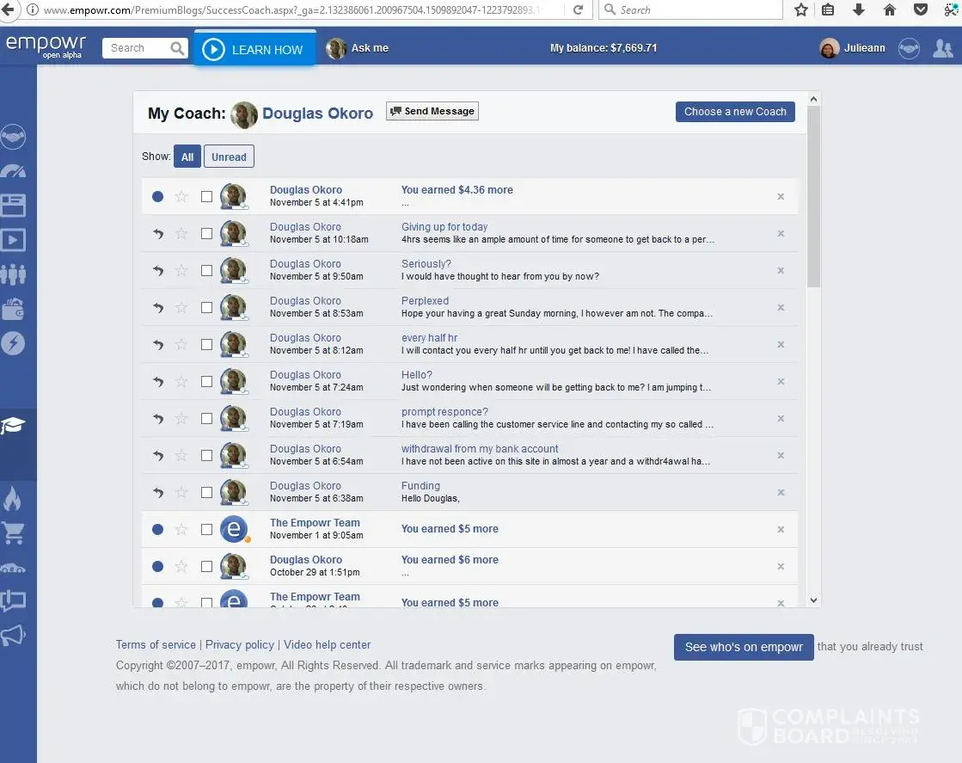The width and height of the screenshot is (962, 763).
Task: Click the handshake icon in left sidebar
Action: coord(13,137)
